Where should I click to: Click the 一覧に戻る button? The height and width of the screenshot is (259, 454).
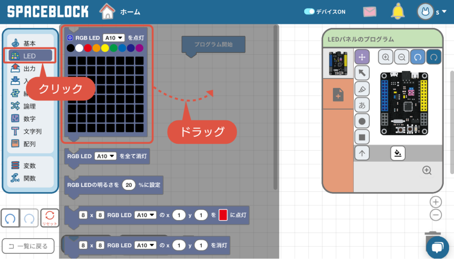click(28, 246)
